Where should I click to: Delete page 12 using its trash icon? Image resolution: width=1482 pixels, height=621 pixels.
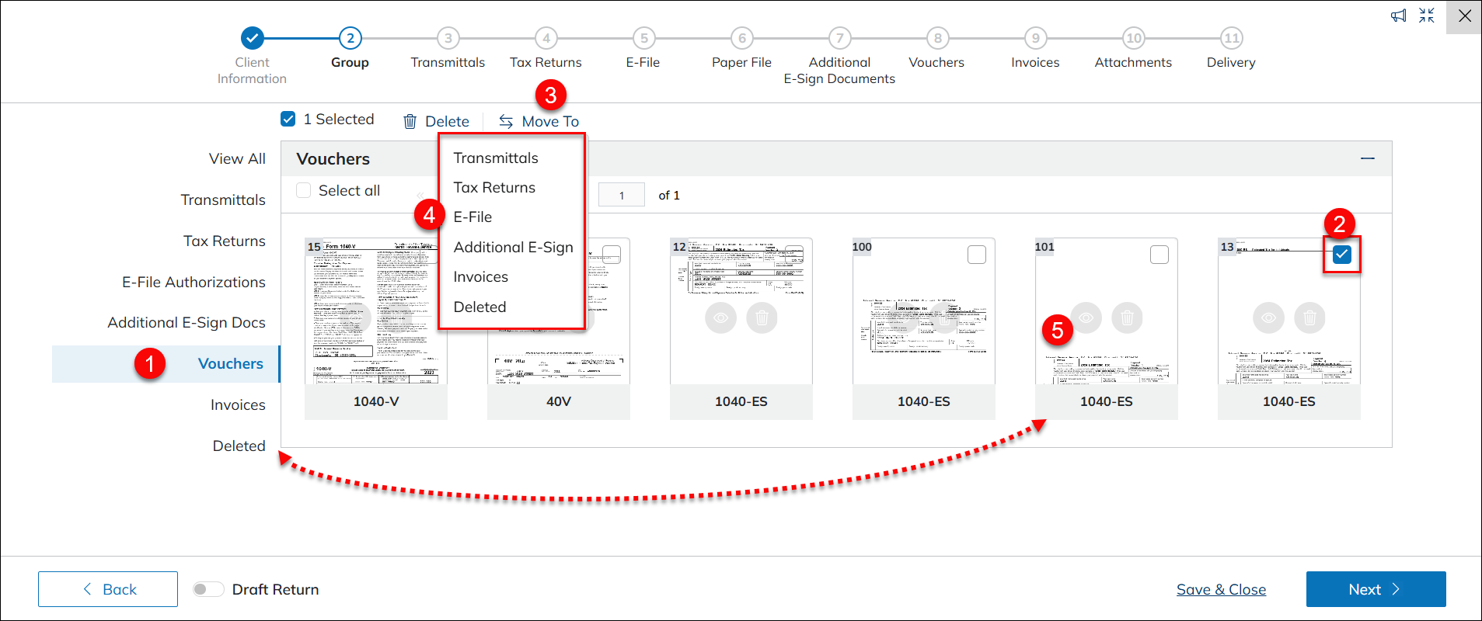pos(762,317)
